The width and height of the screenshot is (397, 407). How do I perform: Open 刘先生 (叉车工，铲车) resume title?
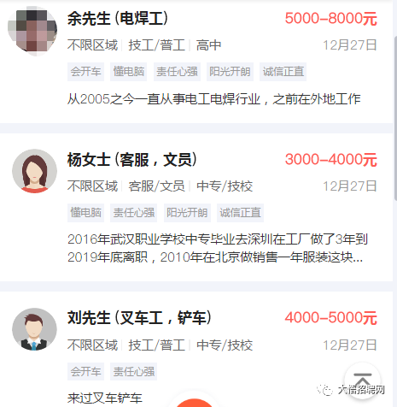(139, 317)
